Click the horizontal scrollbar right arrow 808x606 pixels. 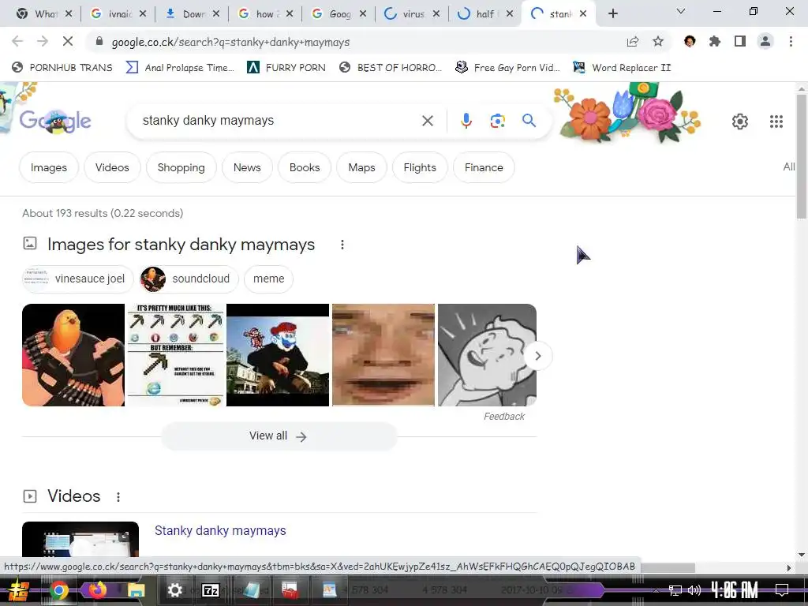pos(788,567)
